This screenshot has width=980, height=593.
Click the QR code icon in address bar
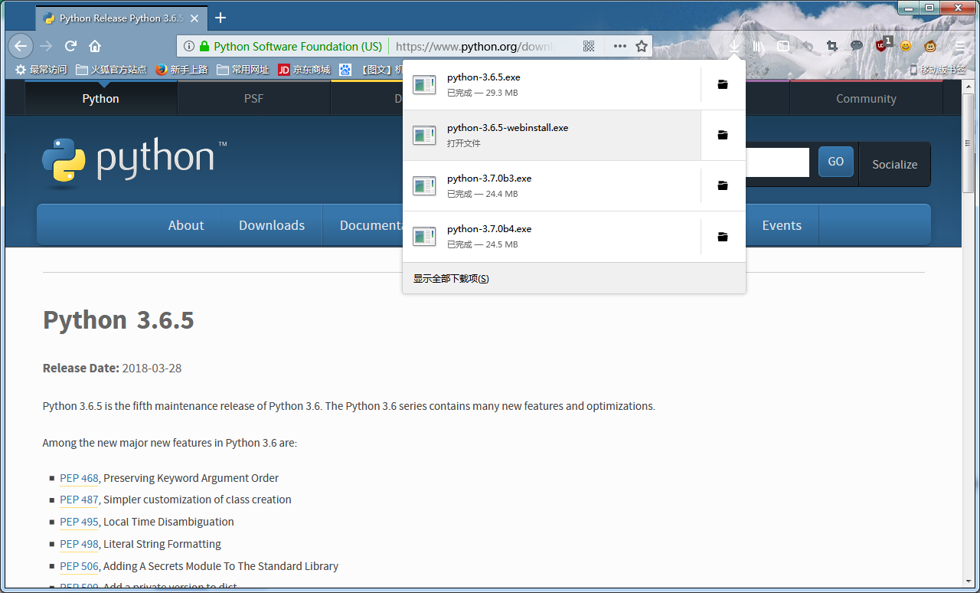point(589,46)
